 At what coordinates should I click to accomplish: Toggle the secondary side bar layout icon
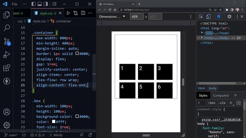46,4
